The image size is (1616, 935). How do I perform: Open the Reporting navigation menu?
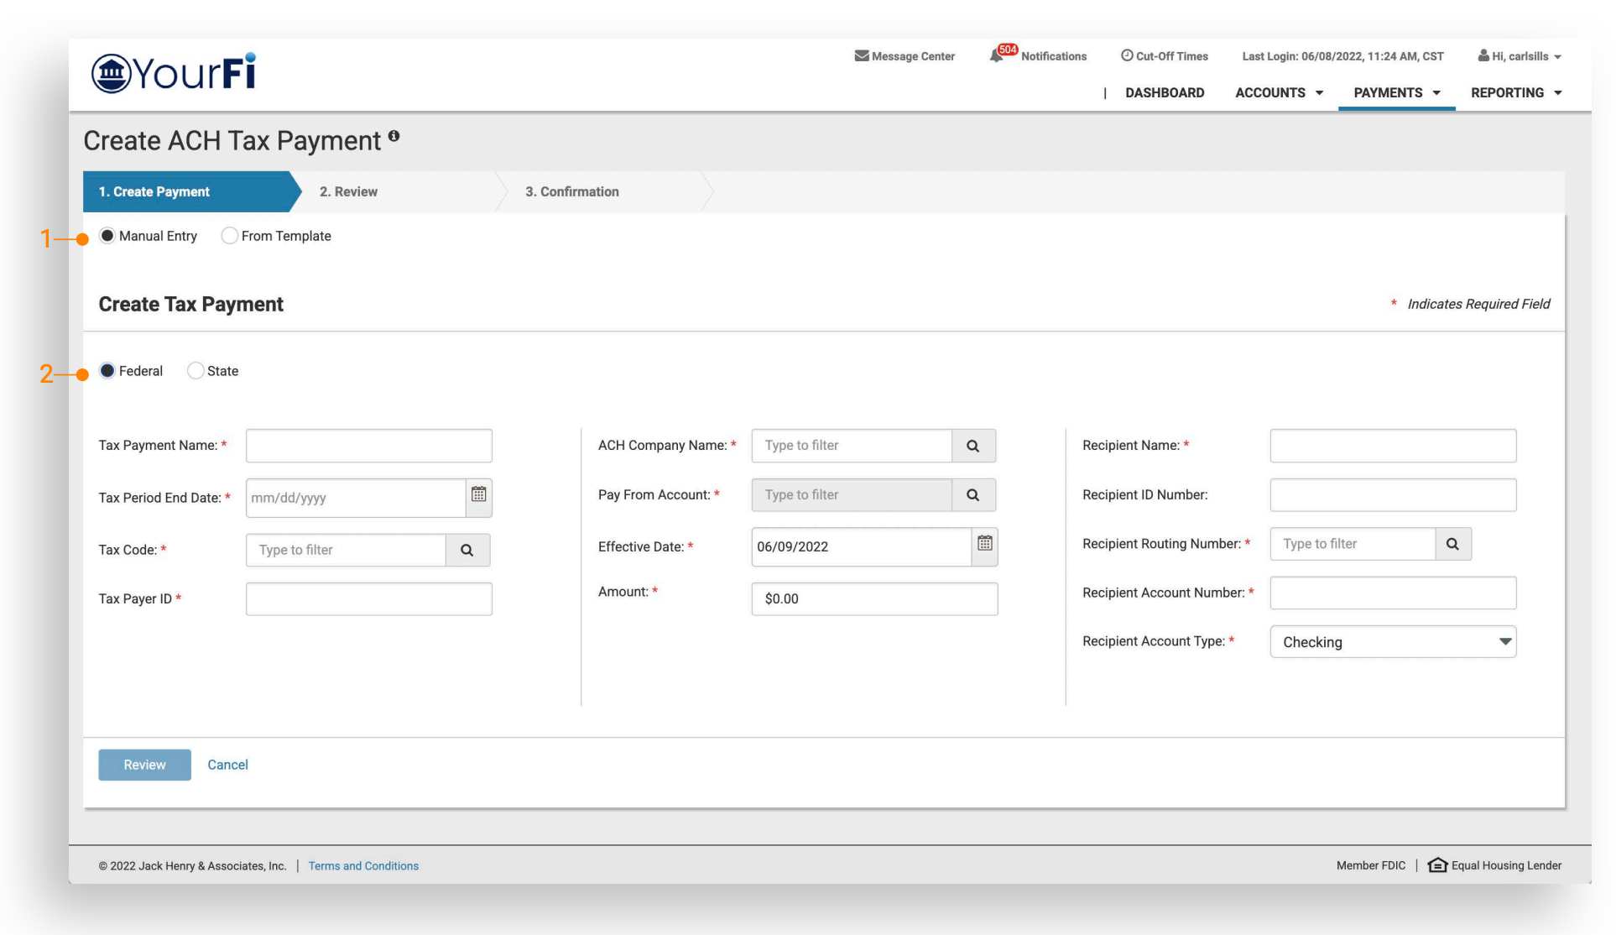1515,93
